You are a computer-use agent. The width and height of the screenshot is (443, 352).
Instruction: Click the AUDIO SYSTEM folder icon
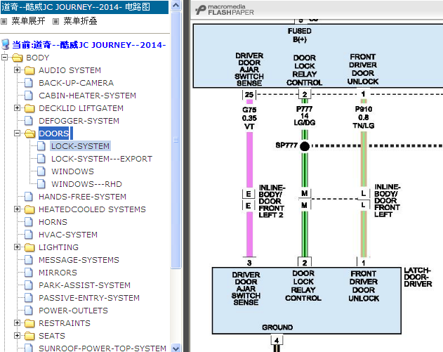(29, 70)
